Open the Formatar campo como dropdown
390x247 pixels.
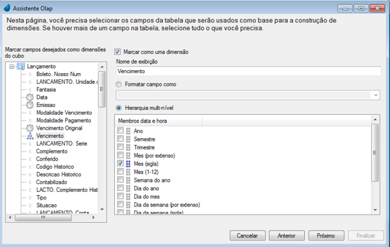tap(376, 95)
